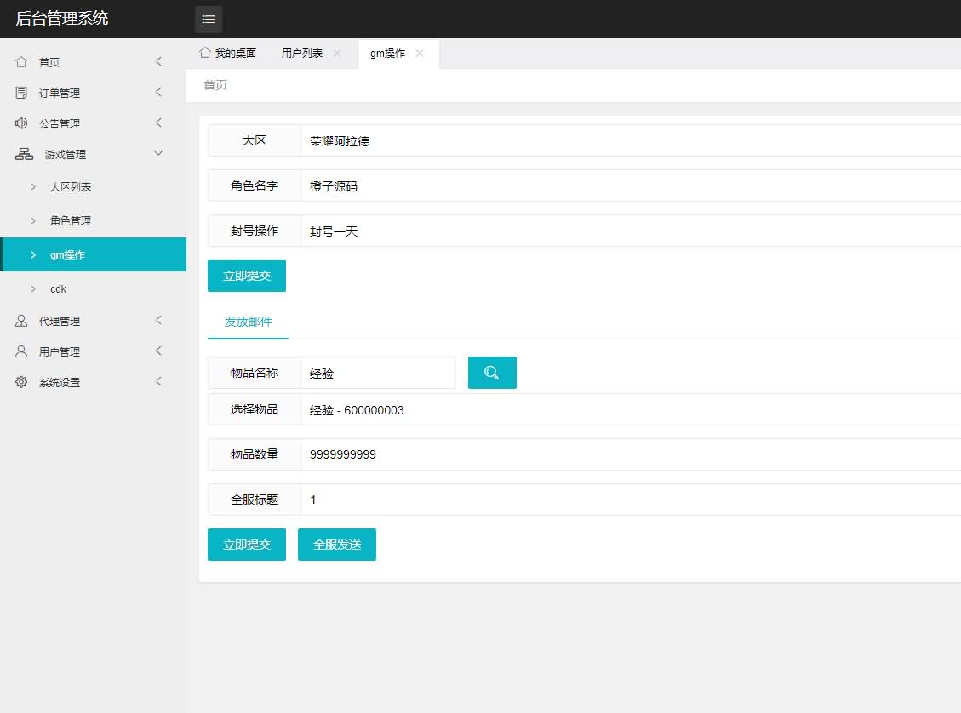Viewport: 961px width, 713px height.
Task: Close the 用户列表 tab
Action: [x=337, y=53]
